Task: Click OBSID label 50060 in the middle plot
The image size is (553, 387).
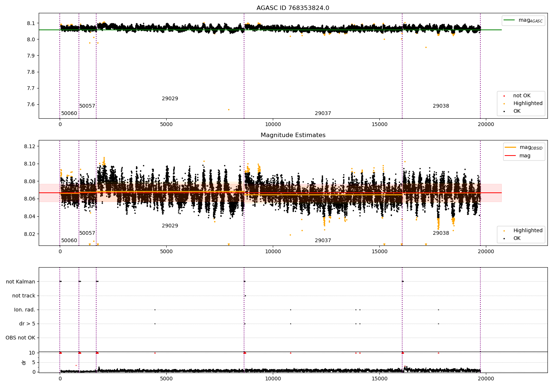Action: tap(69, 241)
